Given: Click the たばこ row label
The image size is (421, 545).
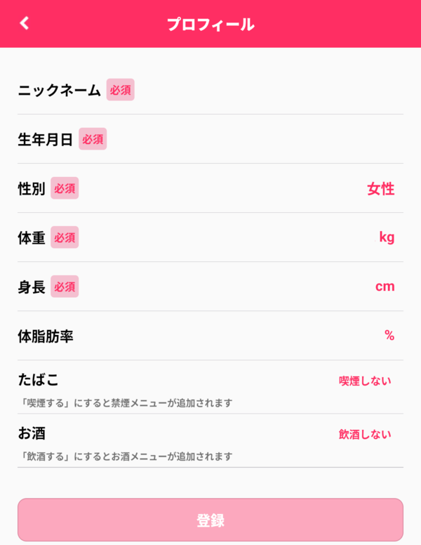Looking at the screenshot, I should [x=38, y=379].
